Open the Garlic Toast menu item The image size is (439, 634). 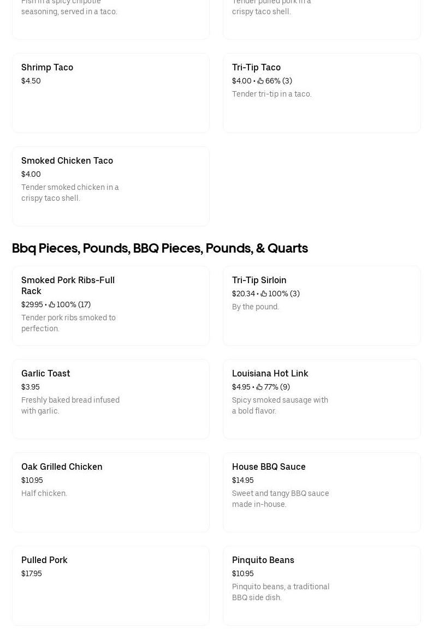(x=111, y=399)
